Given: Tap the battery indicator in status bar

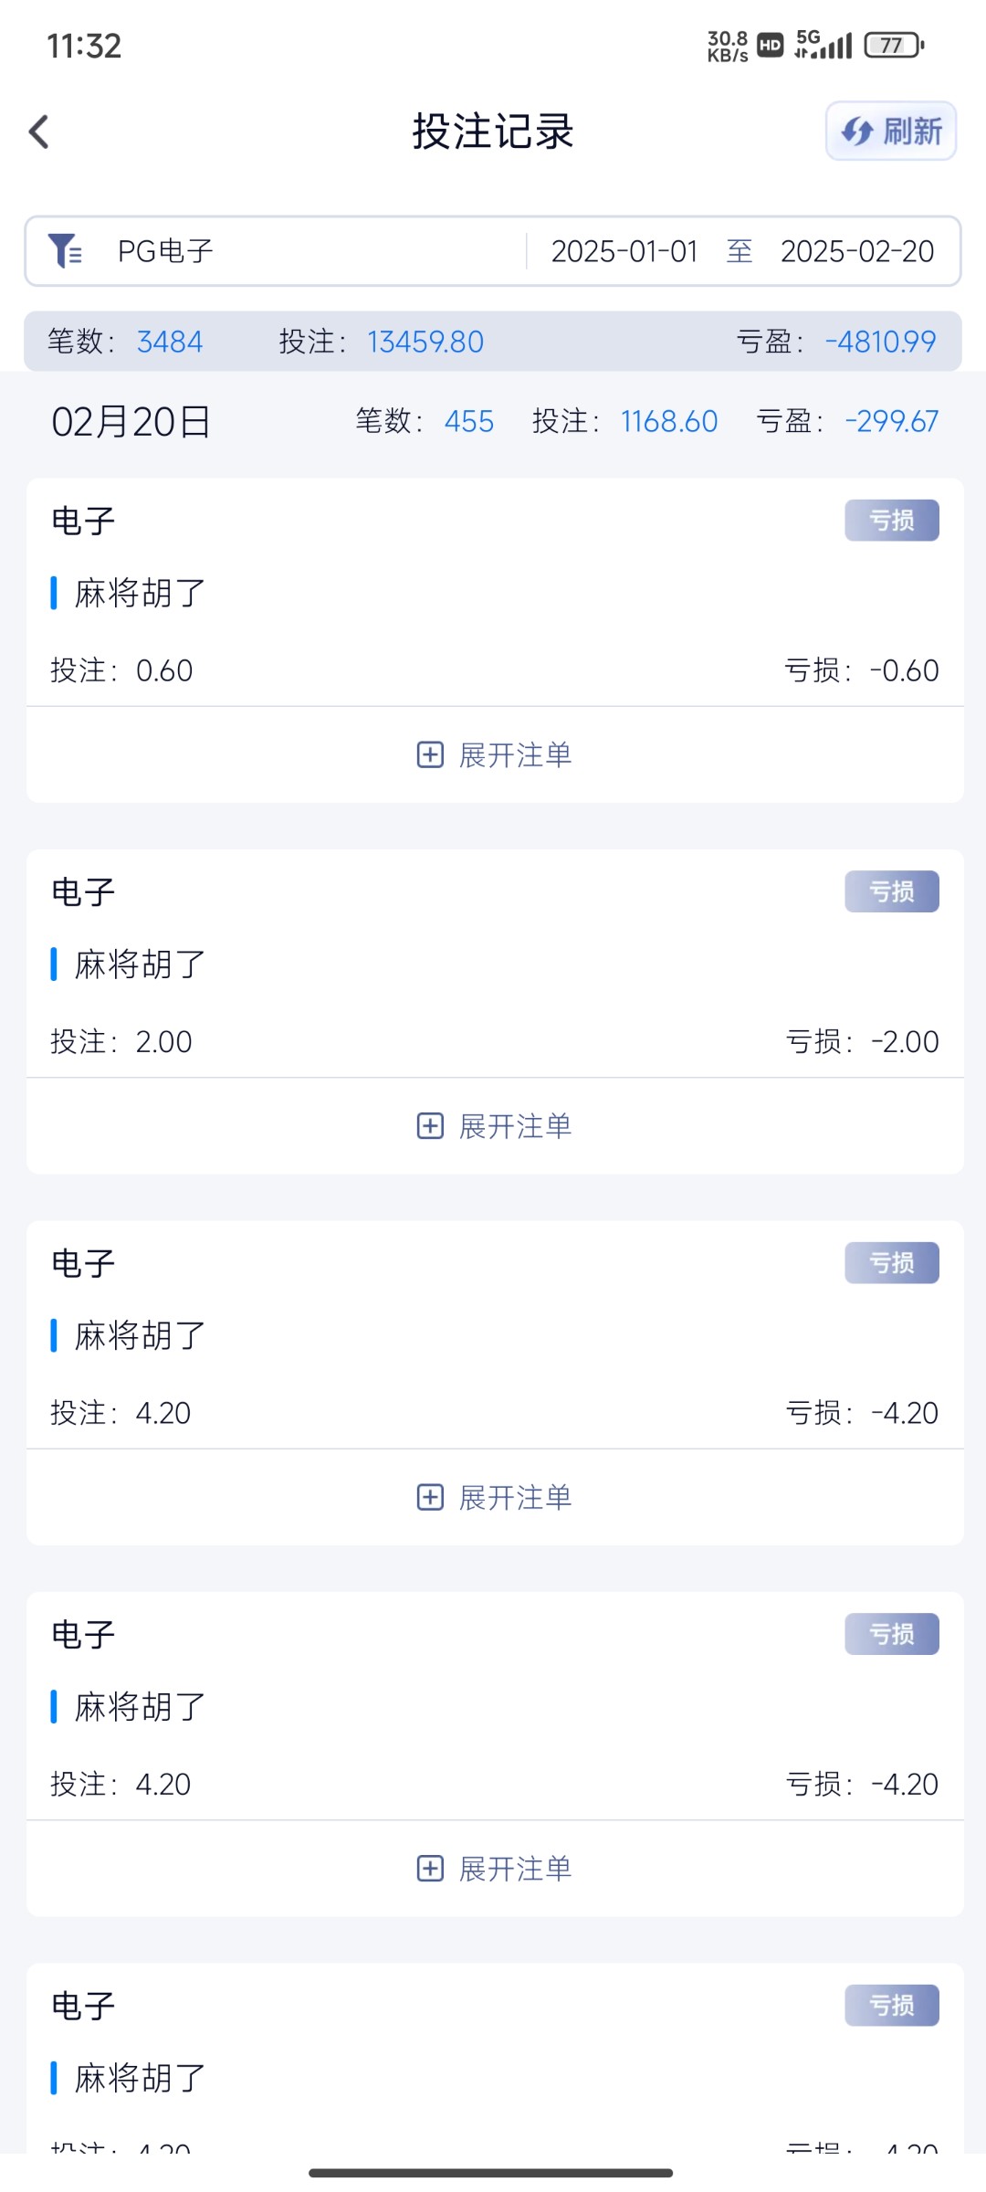Looking at the screenshot, I should [894, 45].
